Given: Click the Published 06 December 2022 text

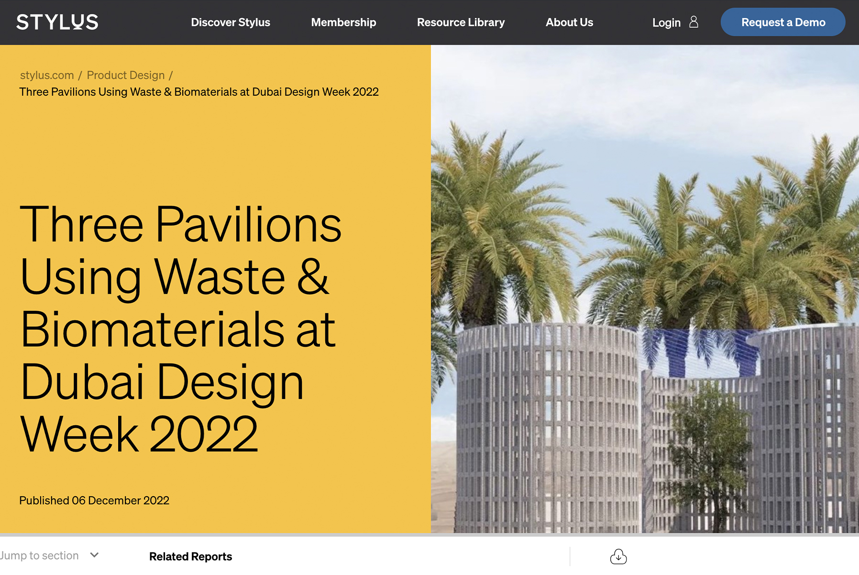Looking at the screenshot, I should tap(94, 500).
